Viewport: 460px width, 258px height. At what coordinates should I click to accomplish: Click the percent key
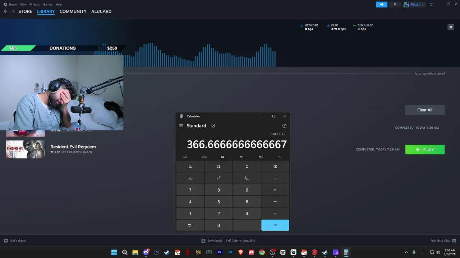point(190,167)
